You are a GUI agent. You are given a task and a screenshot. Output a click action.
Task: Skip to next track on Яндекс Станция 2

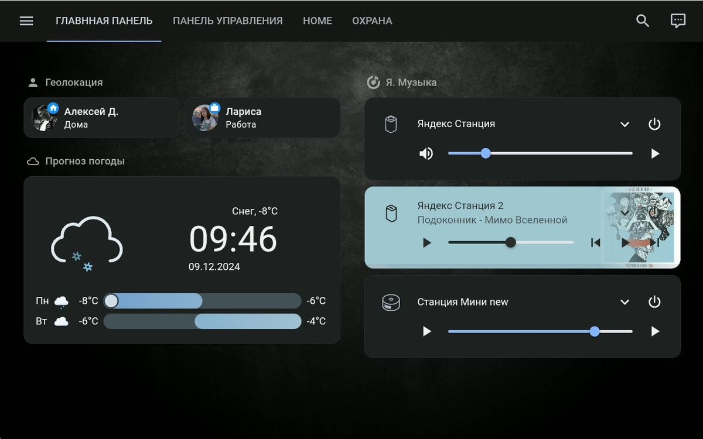click(x=656, y=242)
